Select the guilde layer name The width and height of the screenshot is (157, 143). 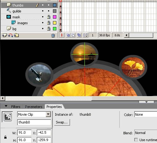pos(17,11)
